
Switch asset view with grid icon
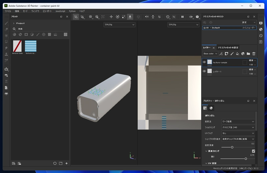click(x=65, y=35)
